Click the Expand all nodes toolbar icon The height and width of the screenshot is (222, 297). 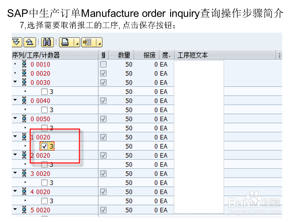click(17, 42)
